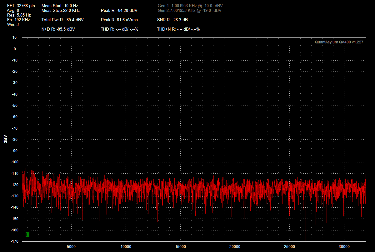Select the '10' label on vertical axis

pos(14,37)
